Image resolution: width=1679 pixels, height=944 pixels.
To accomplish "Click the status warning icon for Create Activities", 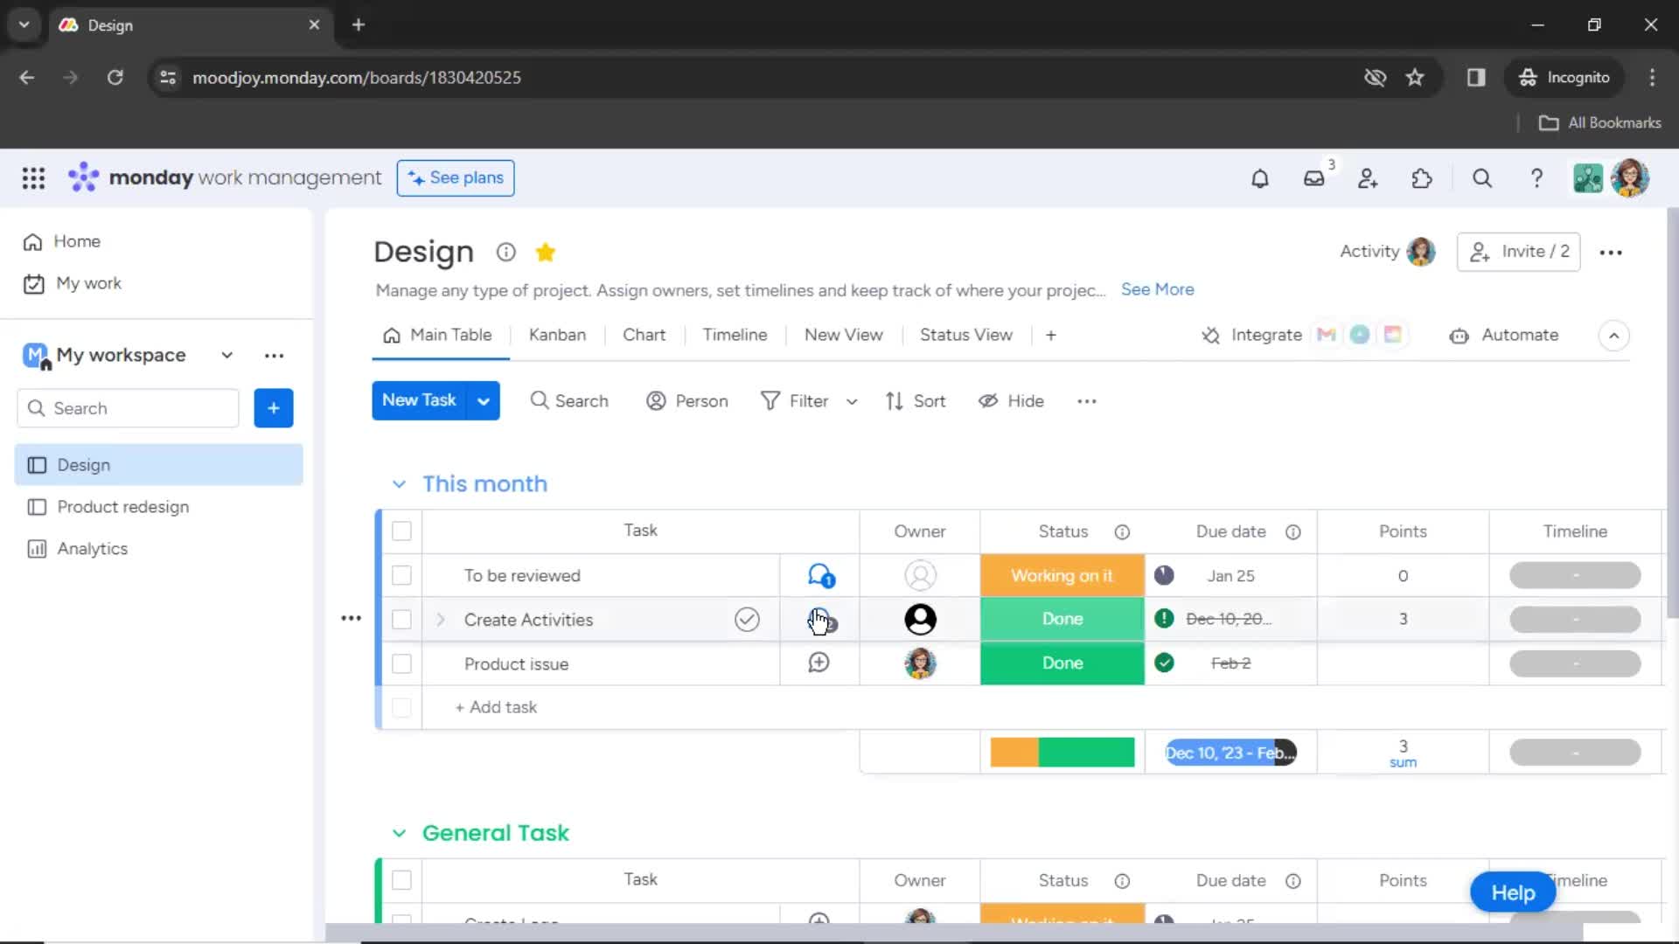I will pyautogui.click(x=1164, y=619).
